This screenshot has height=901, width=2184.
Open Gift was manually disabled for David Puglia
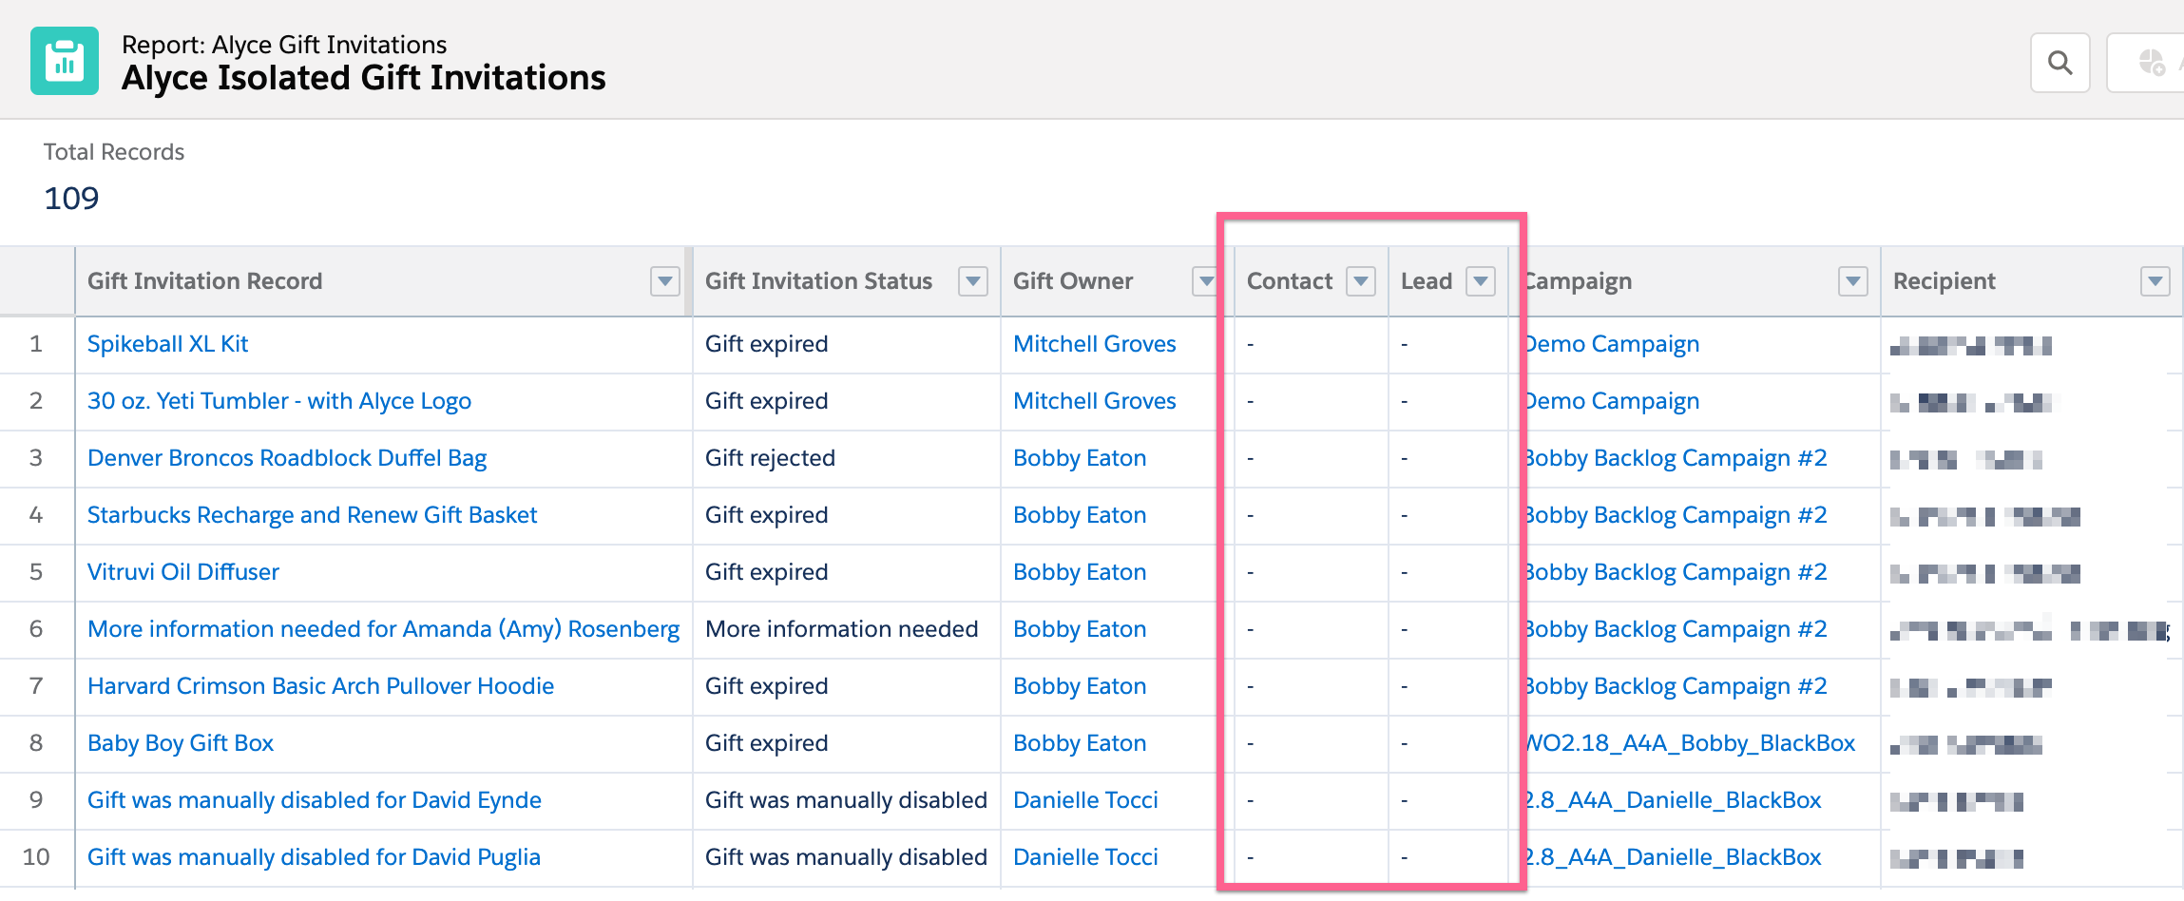[314, 857]
